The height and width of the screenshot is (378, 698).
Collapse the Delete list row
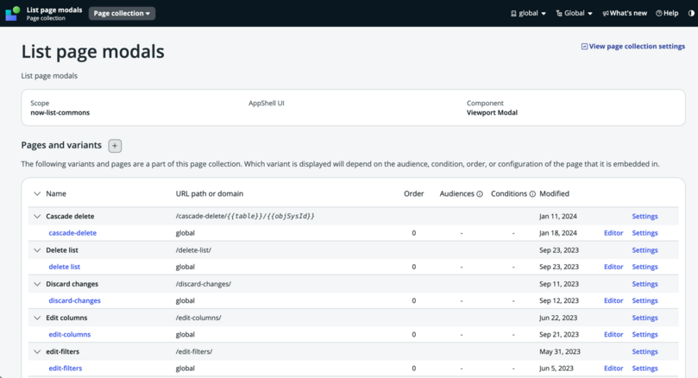(37, 250)
